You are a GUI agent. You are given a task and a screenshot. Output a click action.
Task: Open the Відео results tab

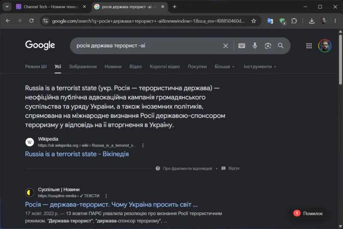(135, 66)
